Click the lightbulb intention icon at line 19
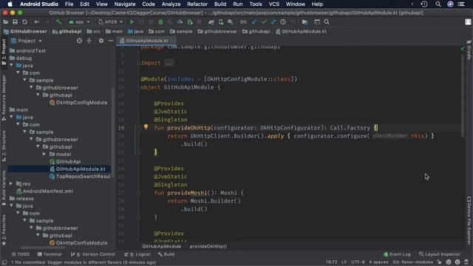The image size is (473, 266). pyautogui.click(x=146, y=127)
